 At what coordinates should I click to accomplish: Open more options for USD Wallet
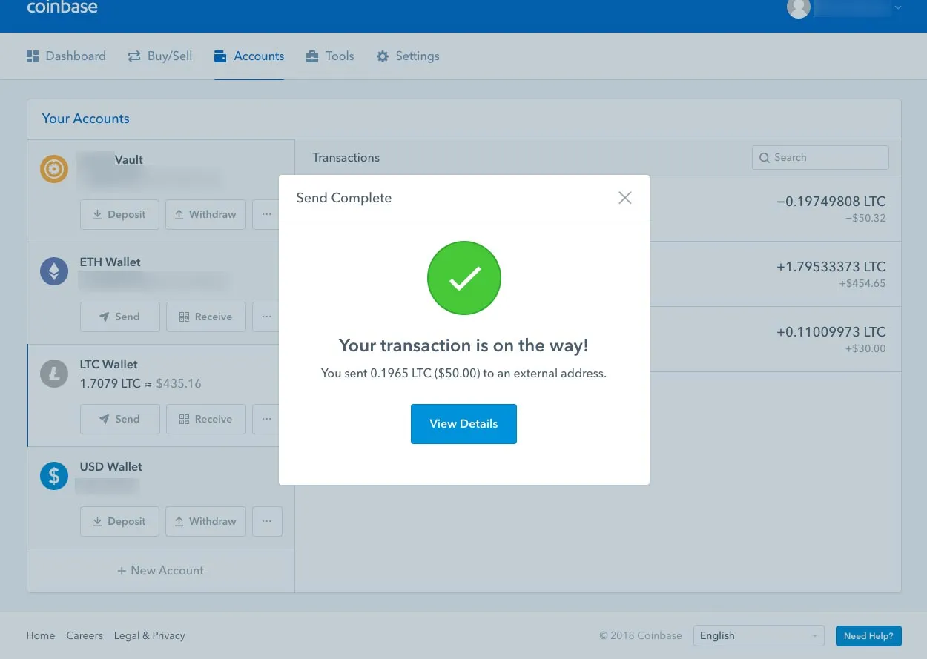pos(267,521)
